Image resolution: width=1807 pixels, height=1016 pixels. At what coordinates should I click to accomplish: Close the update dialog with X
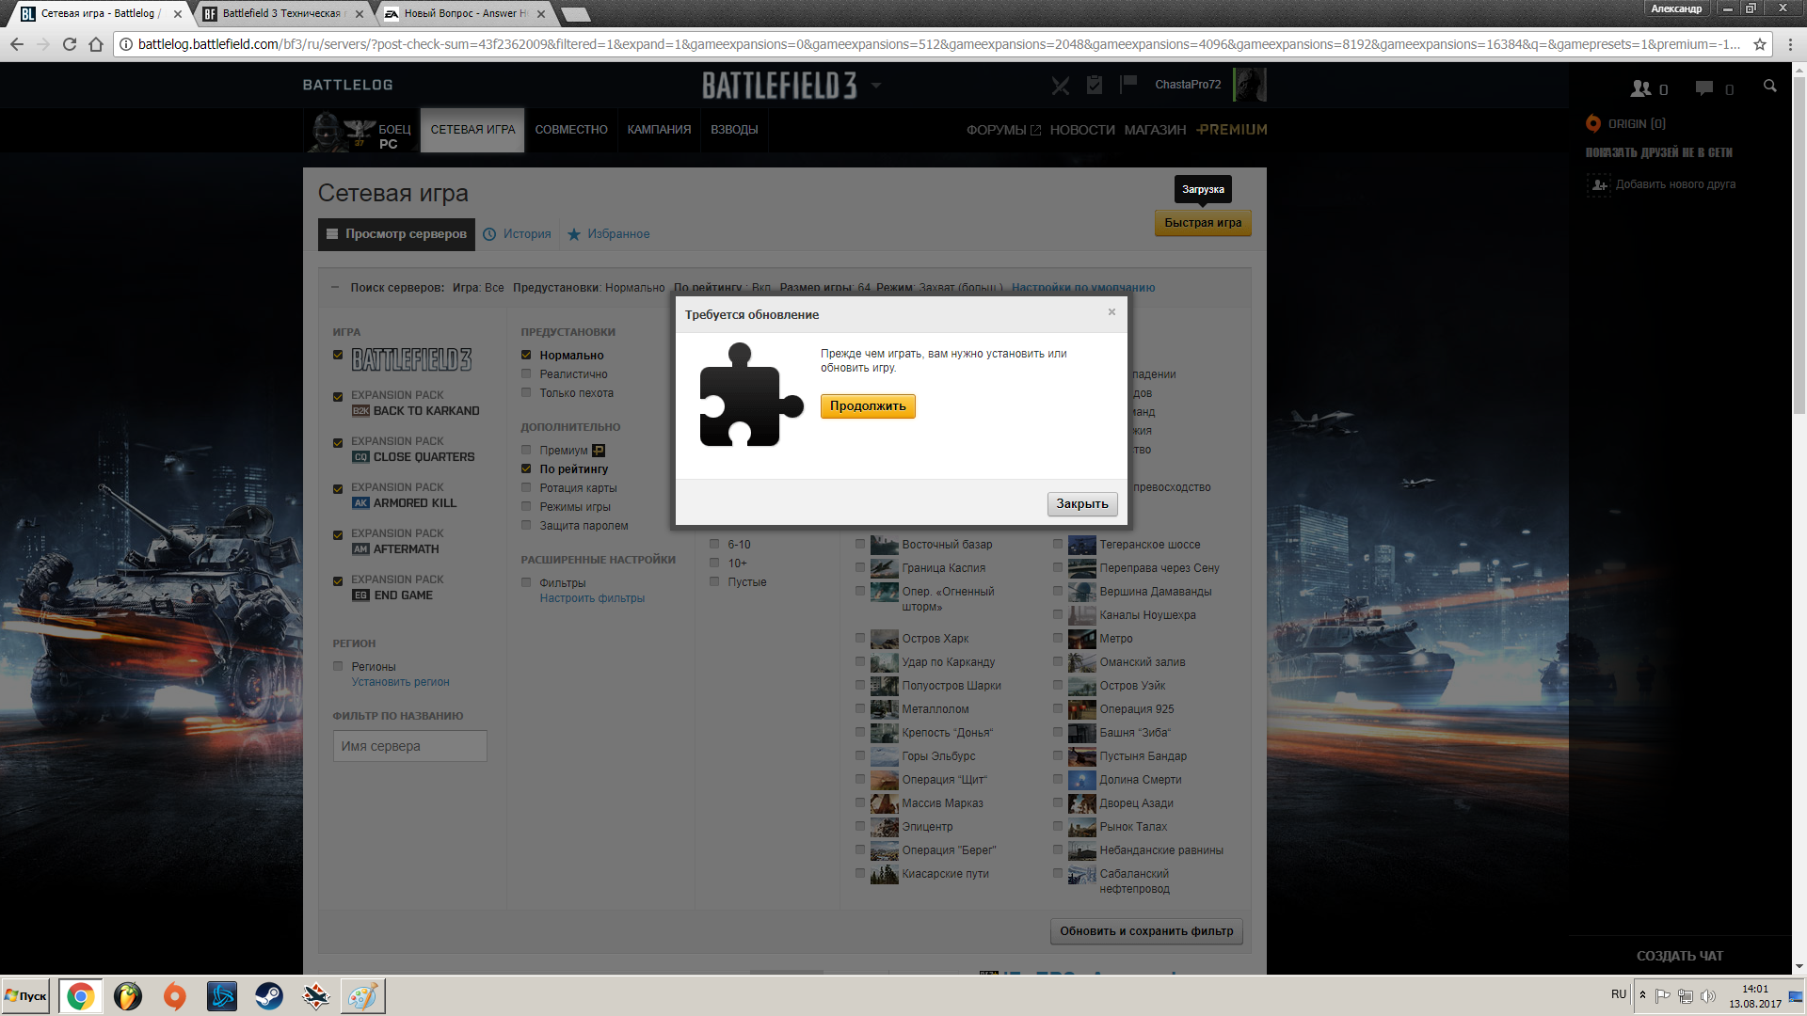pyautogui.click(x=1111, y=312)
